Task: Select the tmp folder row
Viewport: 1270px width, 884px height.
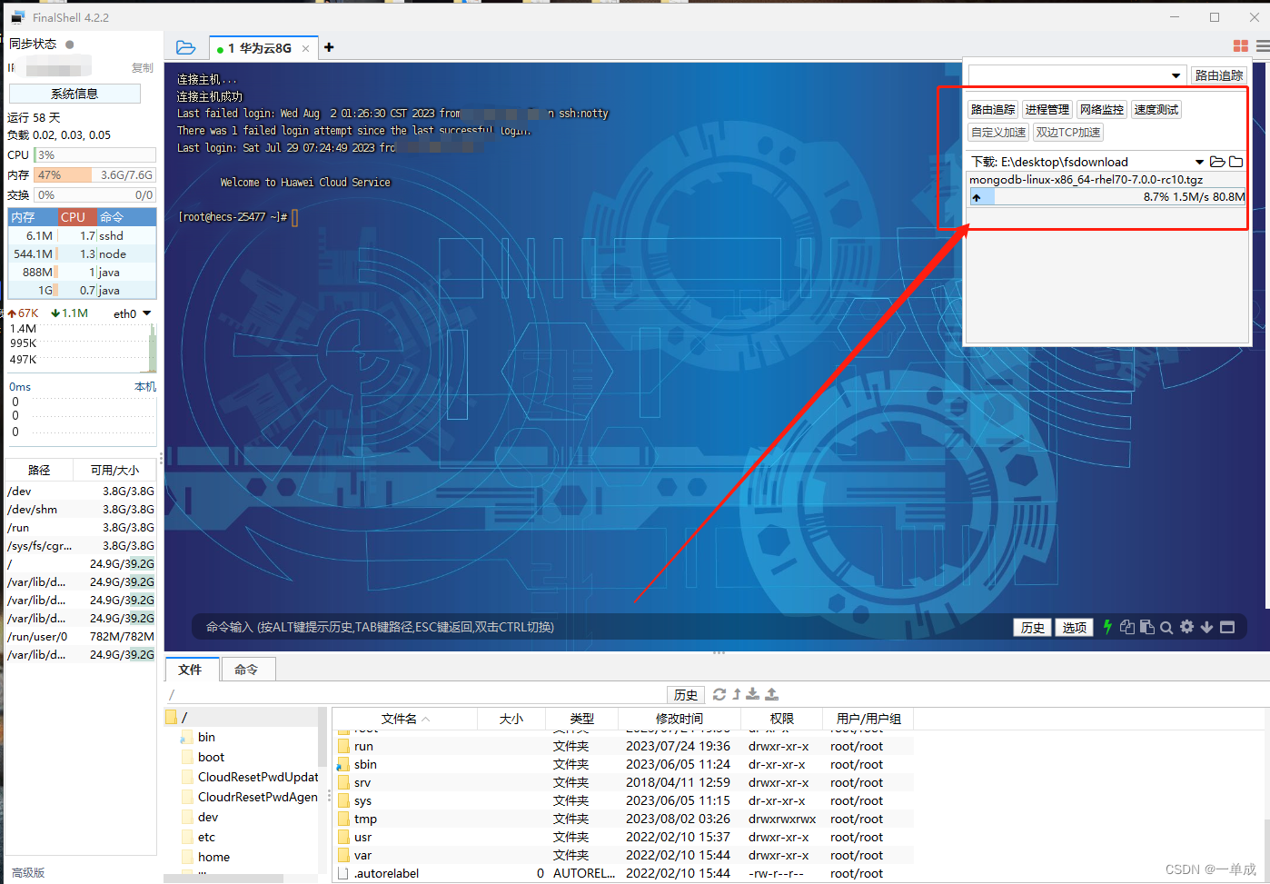Action: (623, 819)
